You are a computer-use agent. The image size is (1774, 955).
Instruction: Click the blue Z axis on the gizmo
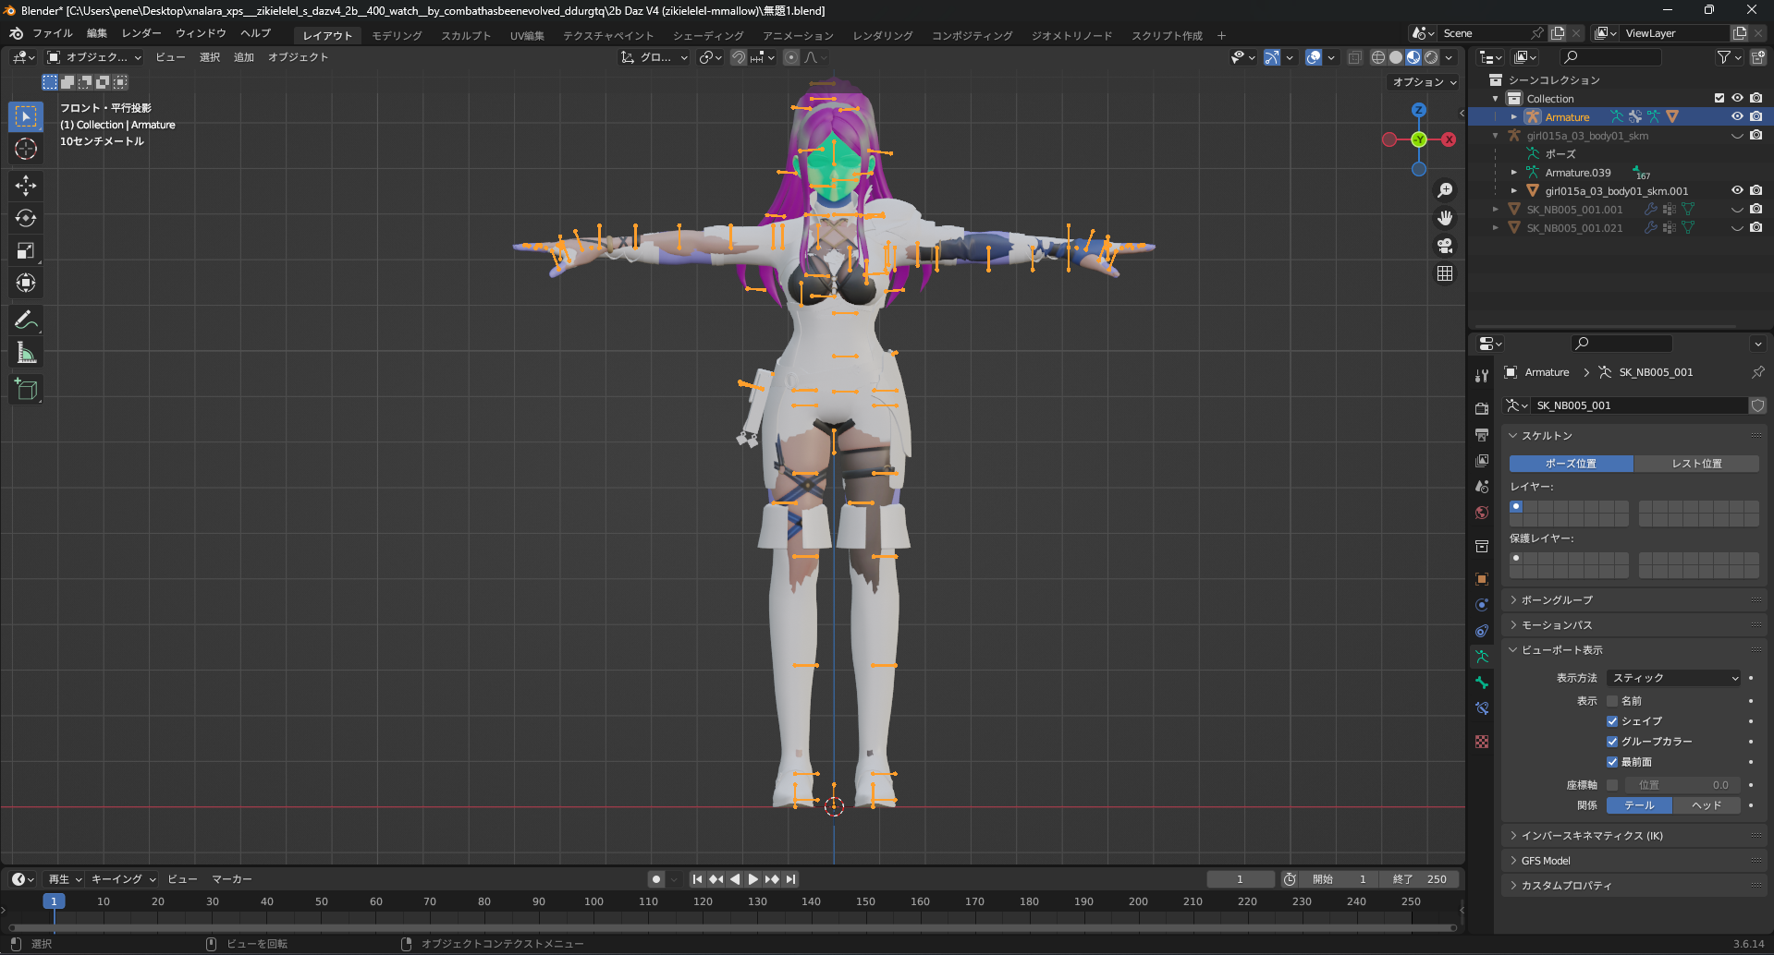click(x=1419, y=110)
